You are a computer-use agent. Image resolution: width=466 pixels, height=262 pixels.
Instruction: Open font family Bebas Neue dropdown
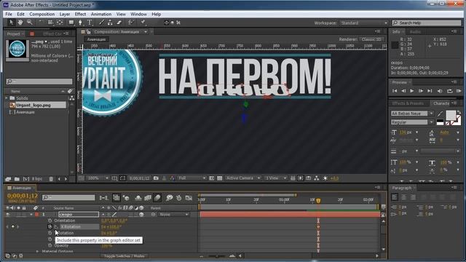pyautogui.click(x=412, y=114)
